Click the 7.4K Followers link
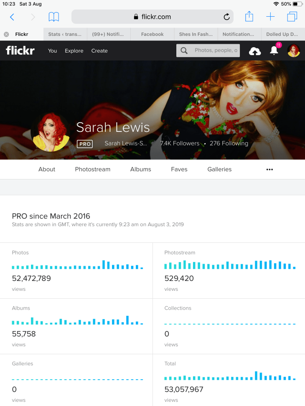305x406 pixels. coord(180,143)
